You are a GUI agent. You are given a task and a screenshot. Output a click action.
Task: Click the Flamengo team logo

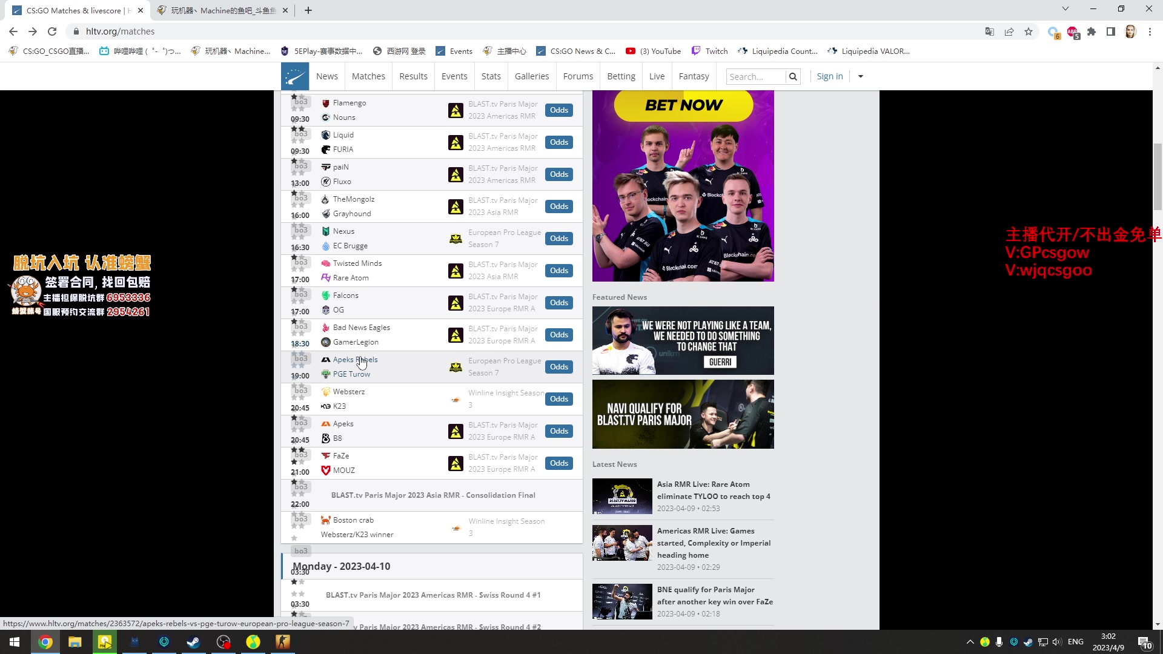click(326, 103)
